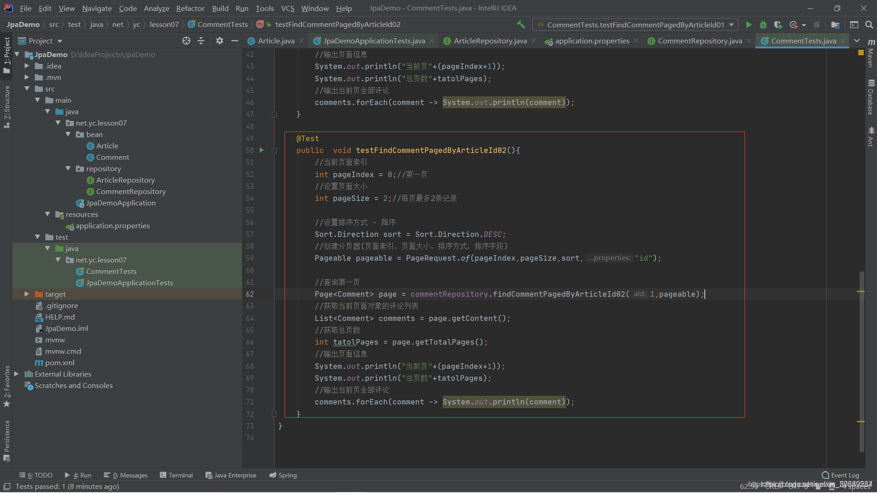Toggle the Maven tool window
The image size is (877, 493).
click(871, 54)
